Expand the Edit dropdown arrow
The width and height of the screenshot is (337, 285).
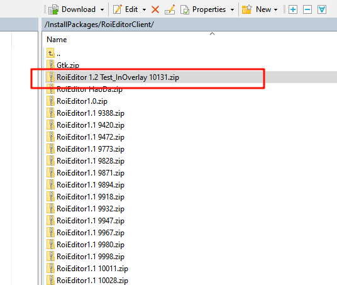point(144,9)
